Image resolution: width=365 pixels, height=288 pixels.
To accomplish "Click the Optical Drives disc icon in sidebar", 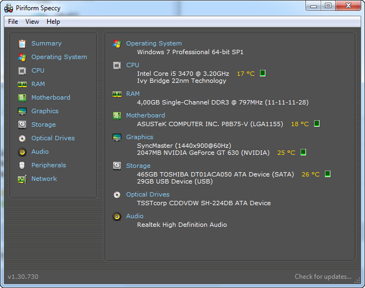I will point(22,138).
